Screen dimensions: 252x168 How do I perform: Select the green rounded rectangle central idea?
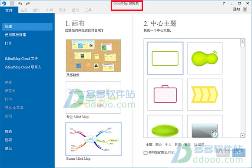(165, 58)
